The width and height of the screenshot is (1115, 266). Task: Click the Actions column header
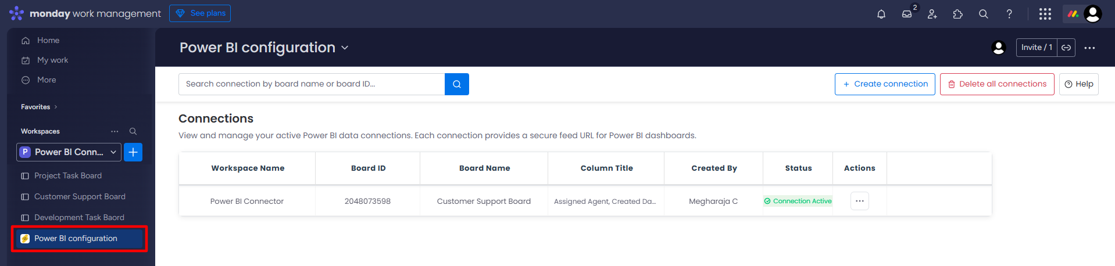[x=859, y=168]
